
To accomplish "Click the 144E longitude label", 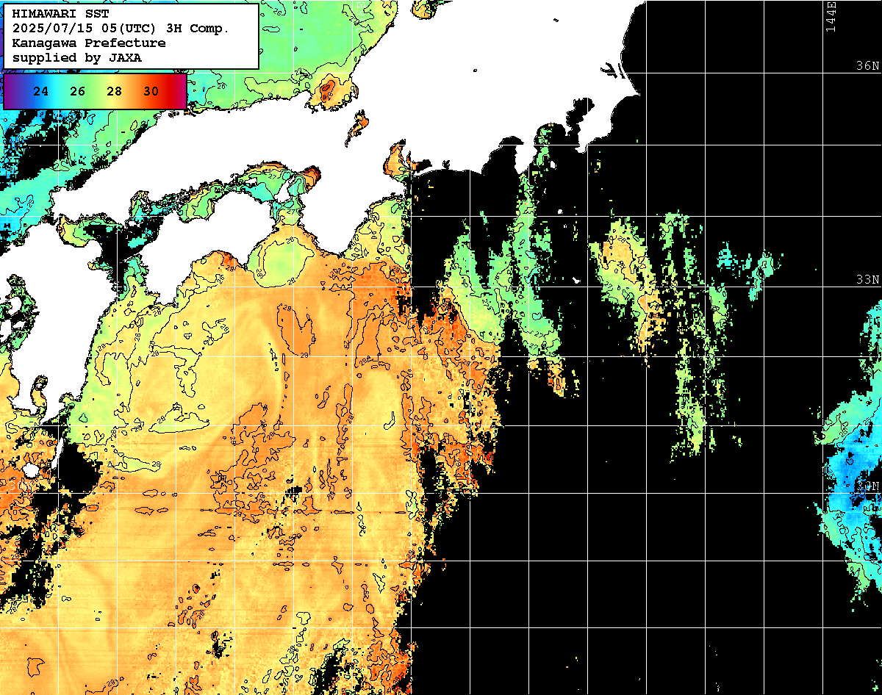I will coord(831,16).
